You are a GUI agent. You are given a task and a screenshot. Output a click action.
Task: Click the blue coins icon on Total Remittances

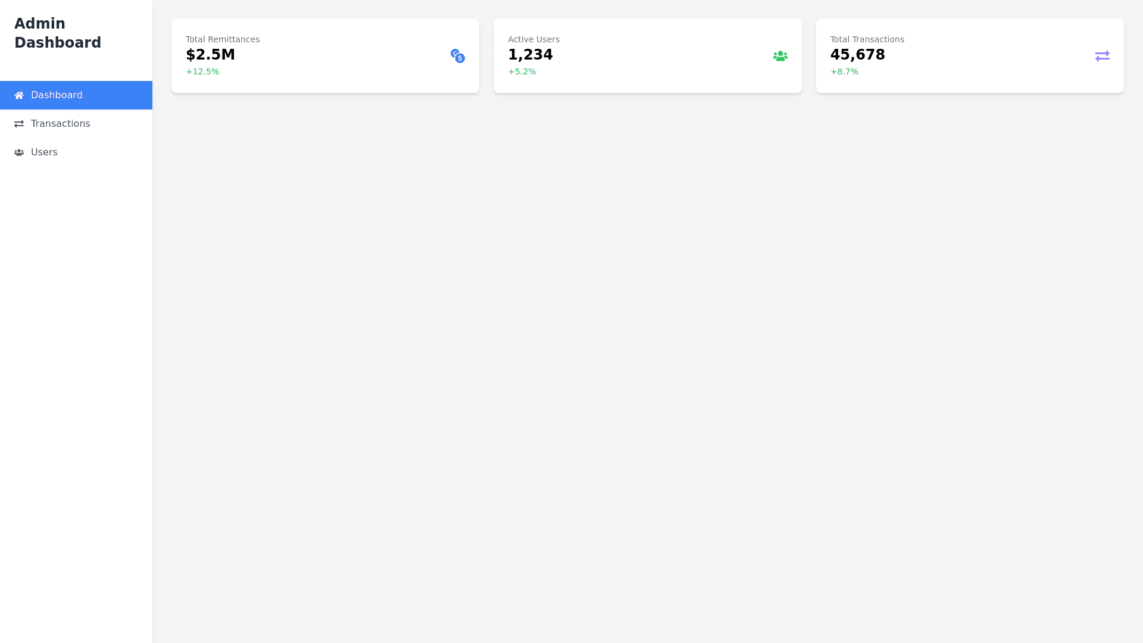[457, 56]
